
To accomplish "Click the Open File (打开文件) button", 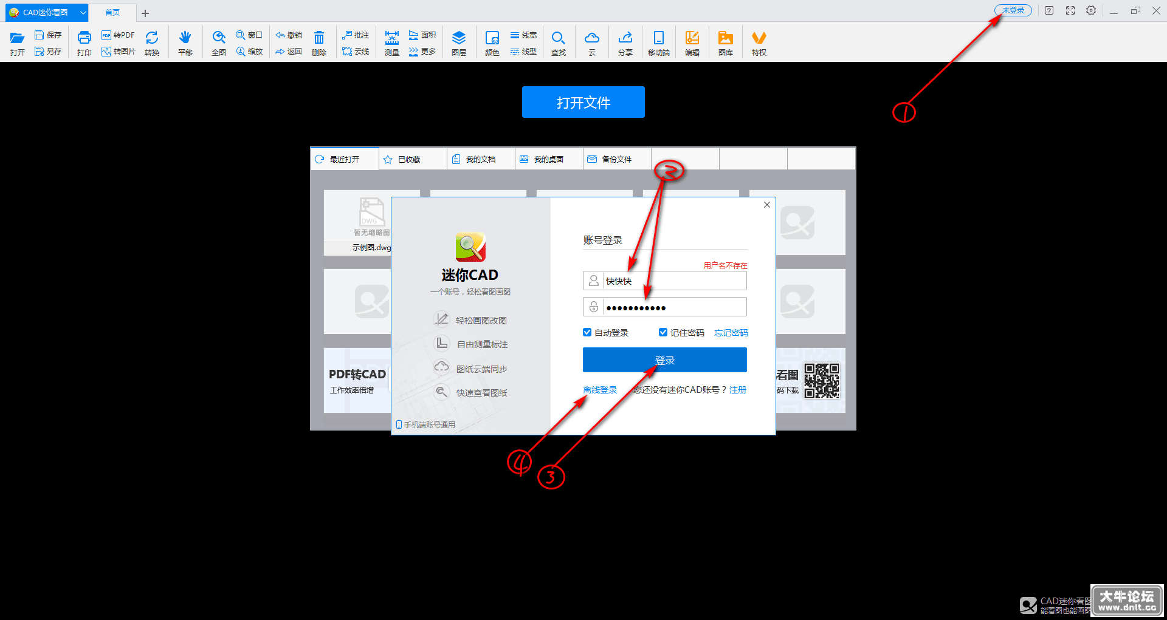I will 583,102.
